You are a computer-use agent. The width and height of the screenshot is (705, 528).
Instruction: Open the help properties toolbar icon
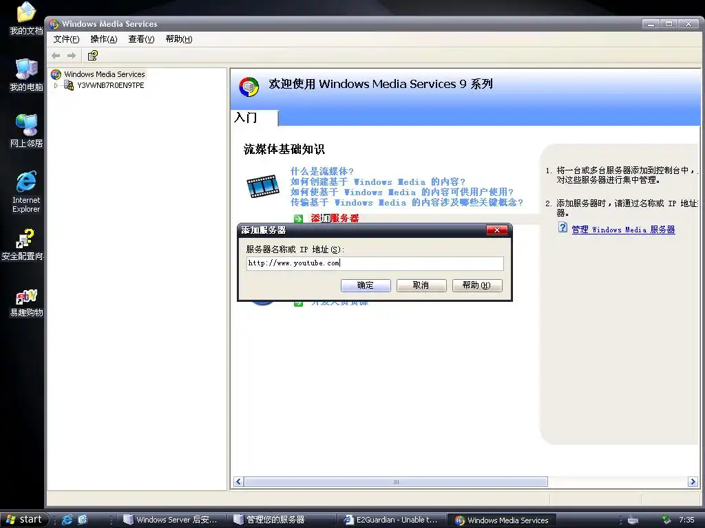tap(93, 56)
